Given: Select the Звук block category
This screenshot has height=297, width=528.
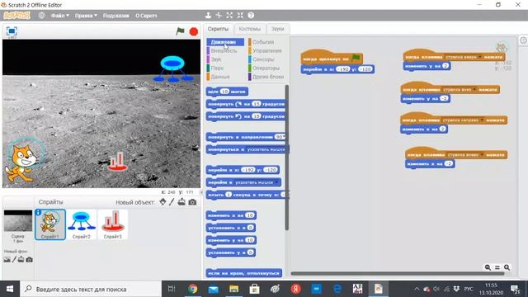Looking at the screenshot, I should [216, 59].
